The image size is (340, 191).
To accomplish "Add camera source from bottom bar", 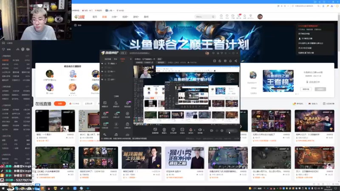I will coord(164,130).
